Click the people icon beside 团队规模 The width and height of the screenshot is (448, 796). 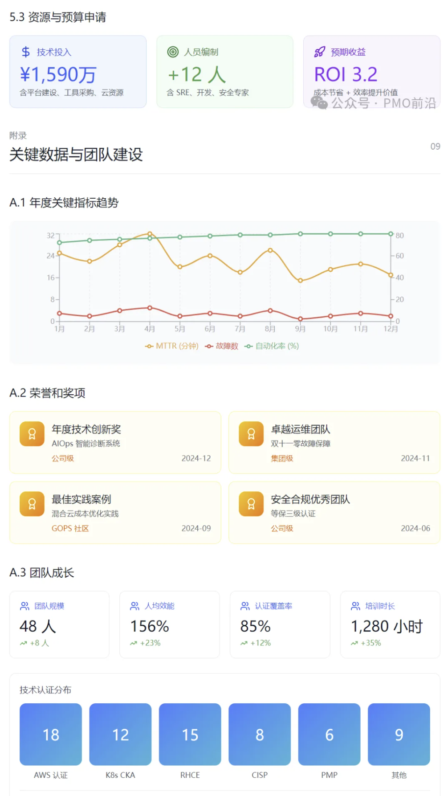point(24,606)
